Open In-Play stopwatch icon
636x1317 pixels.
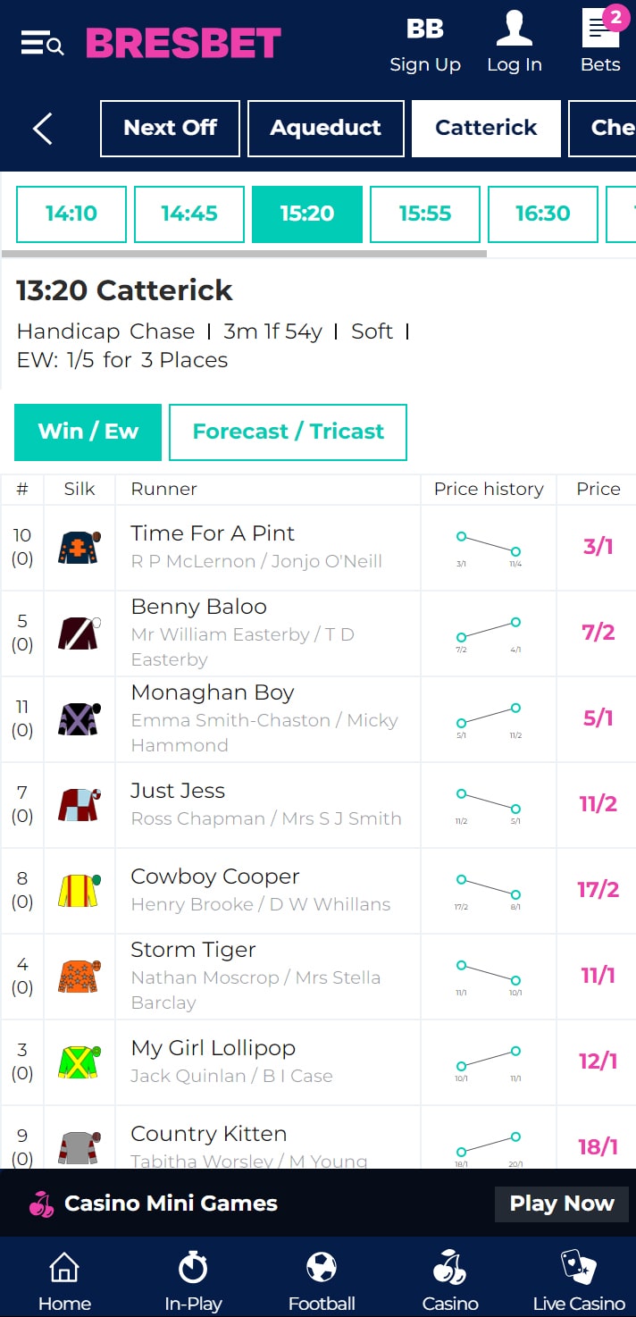click(x=193, y=1267)
